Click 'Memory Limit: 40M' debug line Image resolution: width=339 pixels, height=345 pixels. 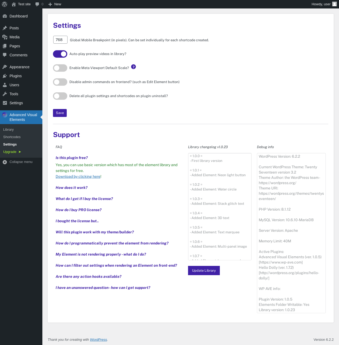coord(275,241)
